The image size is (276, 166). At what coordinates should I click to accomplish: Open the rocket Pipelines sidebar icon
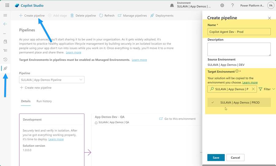click(5, 68)
